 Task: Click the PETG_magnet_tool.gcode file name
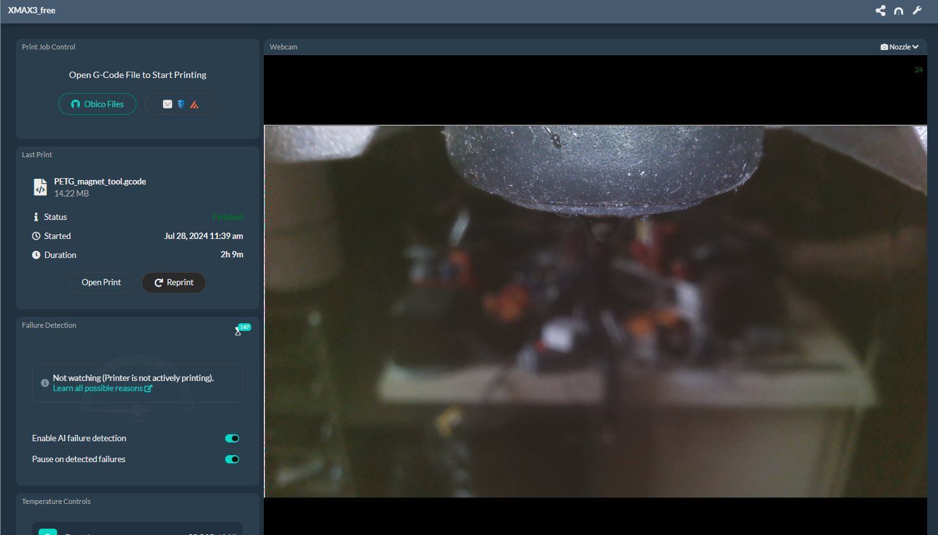(100, 181)
